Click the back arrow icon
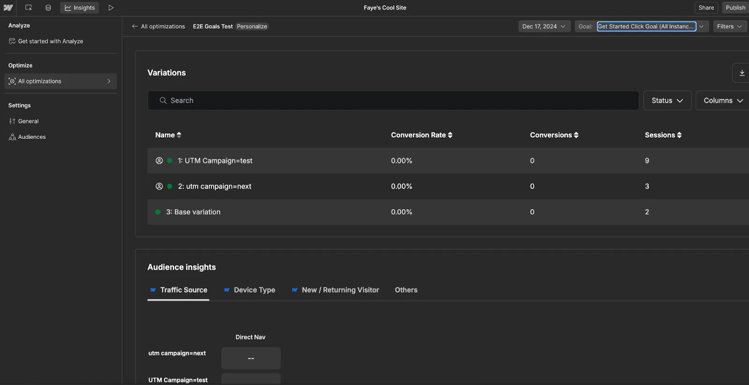 tap(135, 26)
